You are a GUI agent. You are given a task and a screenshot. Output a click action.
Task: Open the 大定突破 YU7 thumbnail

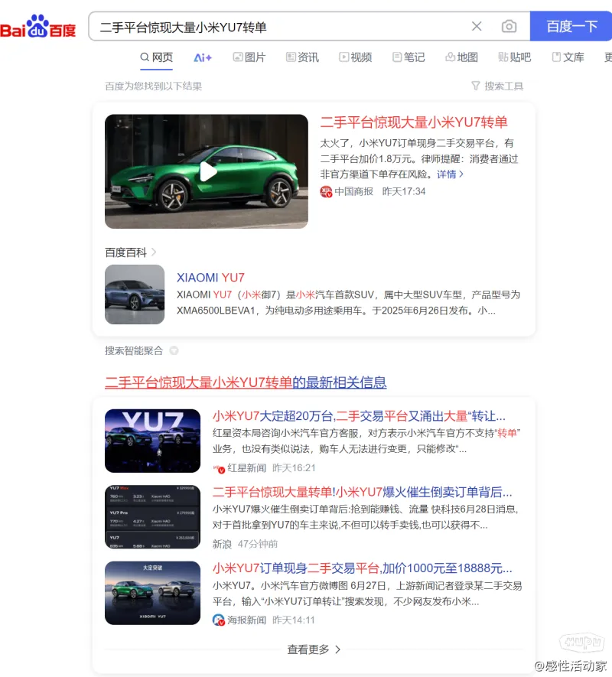pos(152,593)
